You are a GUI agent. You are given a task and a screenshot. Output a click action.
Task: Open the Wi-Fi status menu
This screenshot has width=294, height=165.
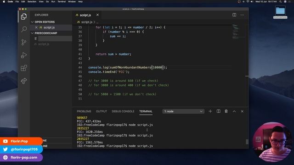[x=248, y=1]
